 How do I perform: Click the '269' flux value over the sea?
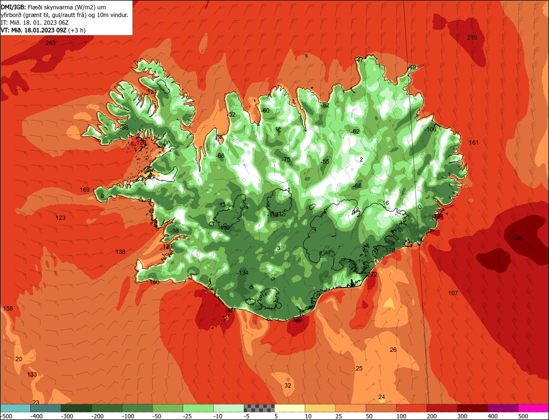click(x=51, y=43)
